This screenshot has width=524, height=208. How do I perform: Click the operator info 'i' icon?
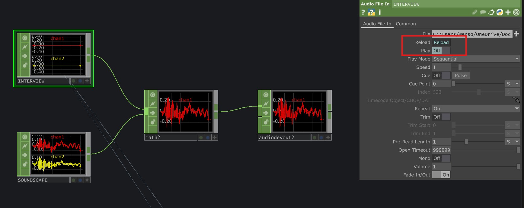click(x=380, y=12)
